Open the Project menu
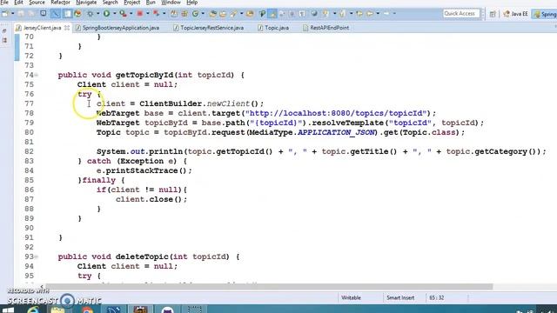Viewport: 557px width, 313px height. [x=131, y=3]
